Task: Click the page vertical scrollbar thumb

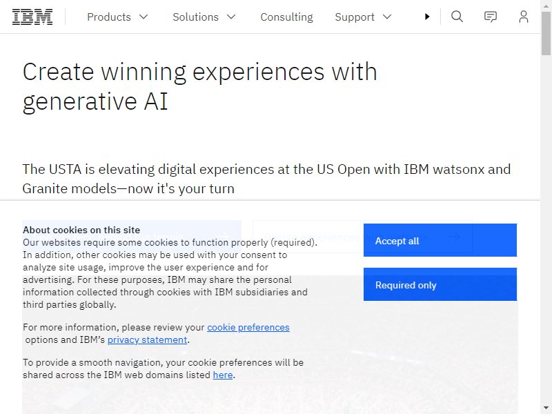Action: tap(546, 33)
